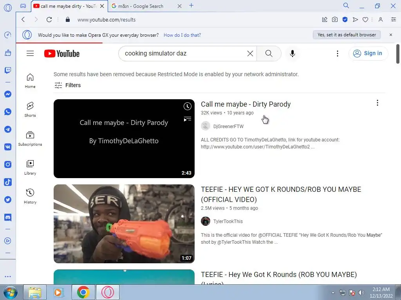Reload the YouTube page
Image resolution: width=401 pixels, height=300 pixels.
pyautogui.click(x=49, y=20)
